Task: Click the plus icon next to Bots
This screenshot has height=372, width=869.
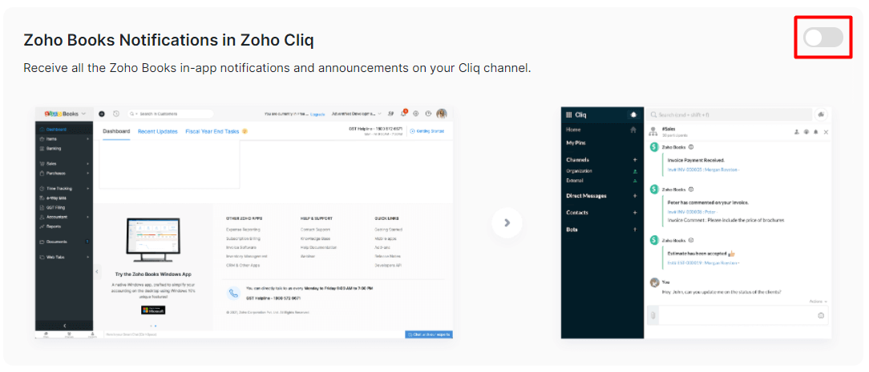Action: click(x=635, y=229)
